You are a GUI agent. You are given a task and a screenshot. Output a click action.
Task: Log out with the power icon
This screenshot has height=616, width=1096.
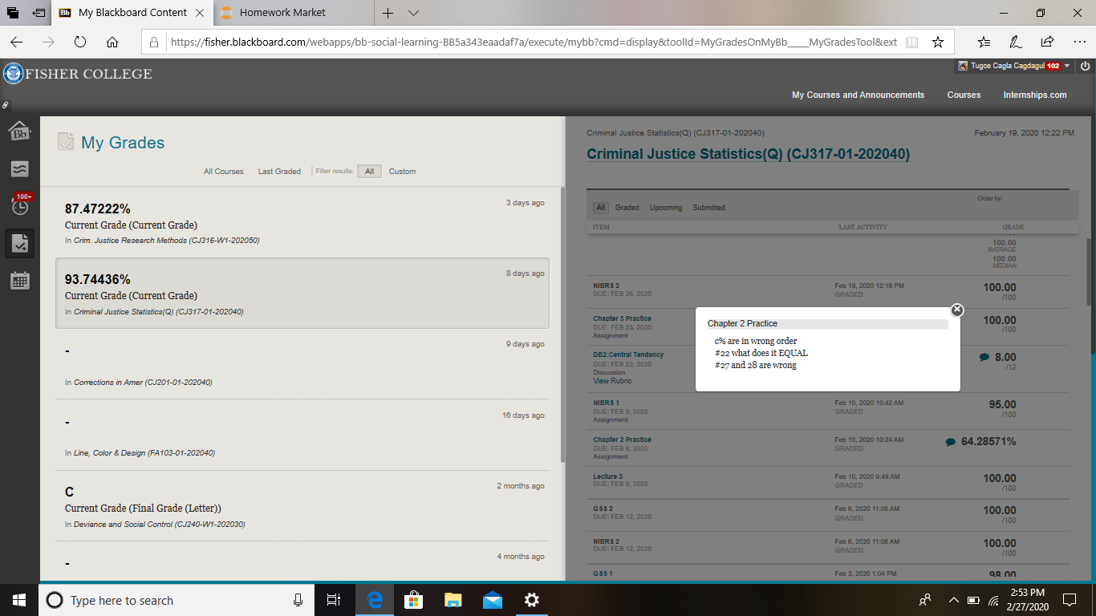click(1085, 66)
